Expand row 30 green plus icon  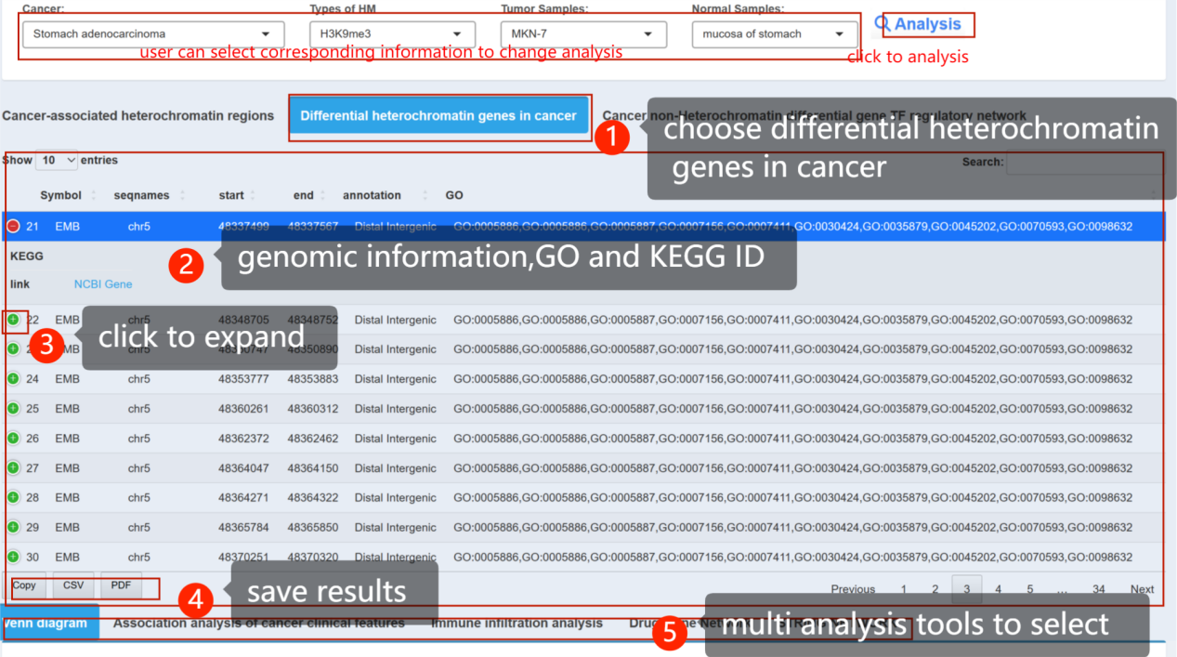click(13, 558)
